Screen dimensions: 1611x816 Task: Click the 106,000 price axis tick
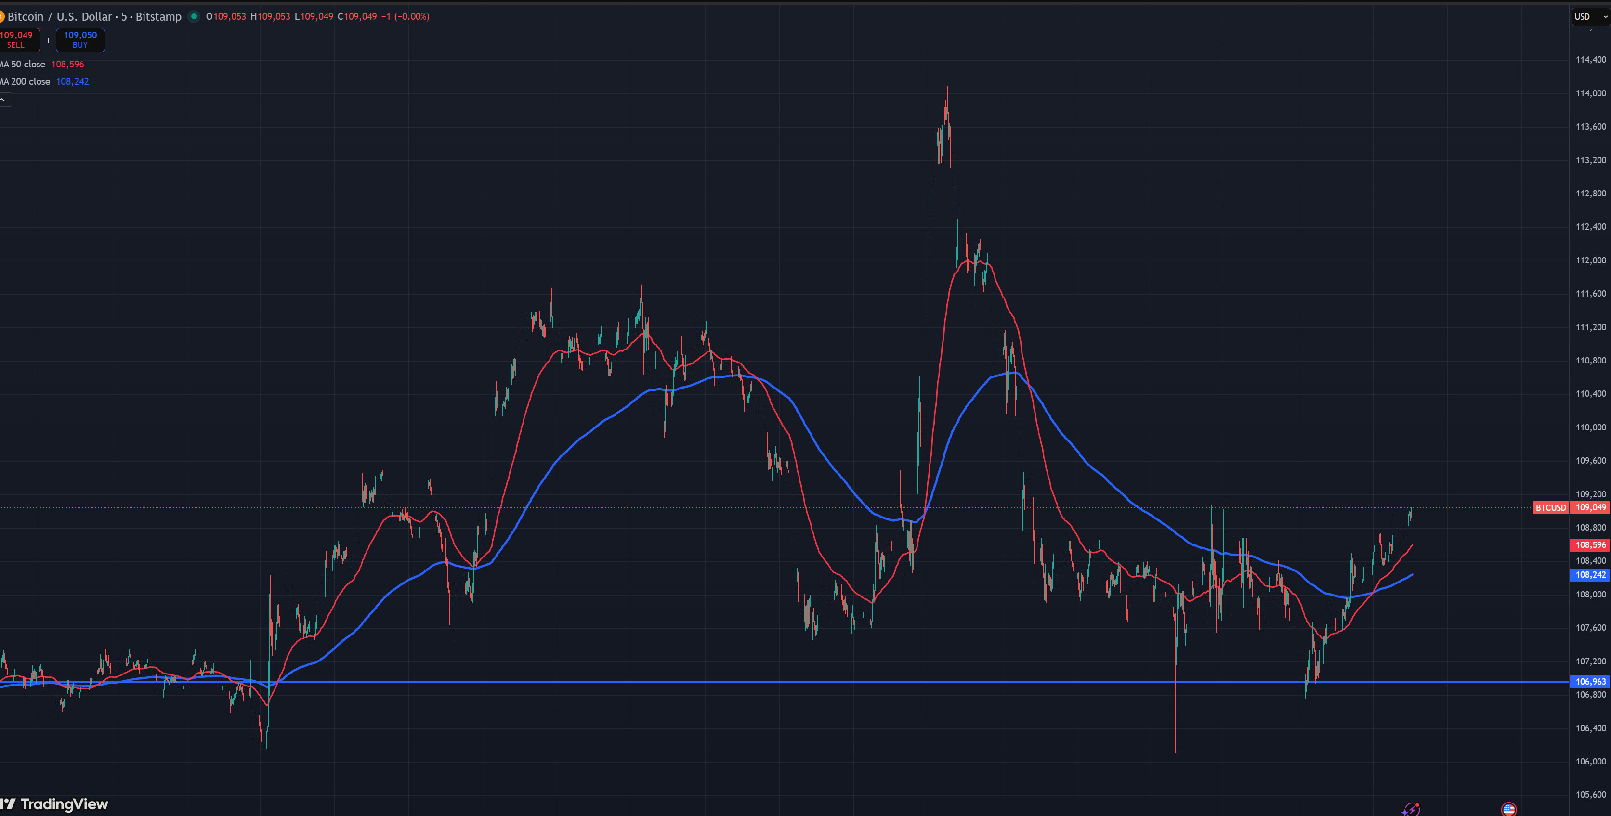1590,762
